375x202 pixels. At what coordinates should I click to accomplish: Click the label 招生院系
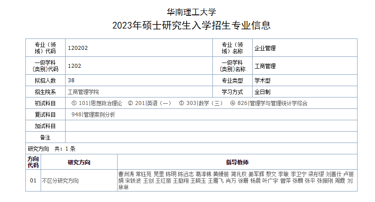(45, 92)
